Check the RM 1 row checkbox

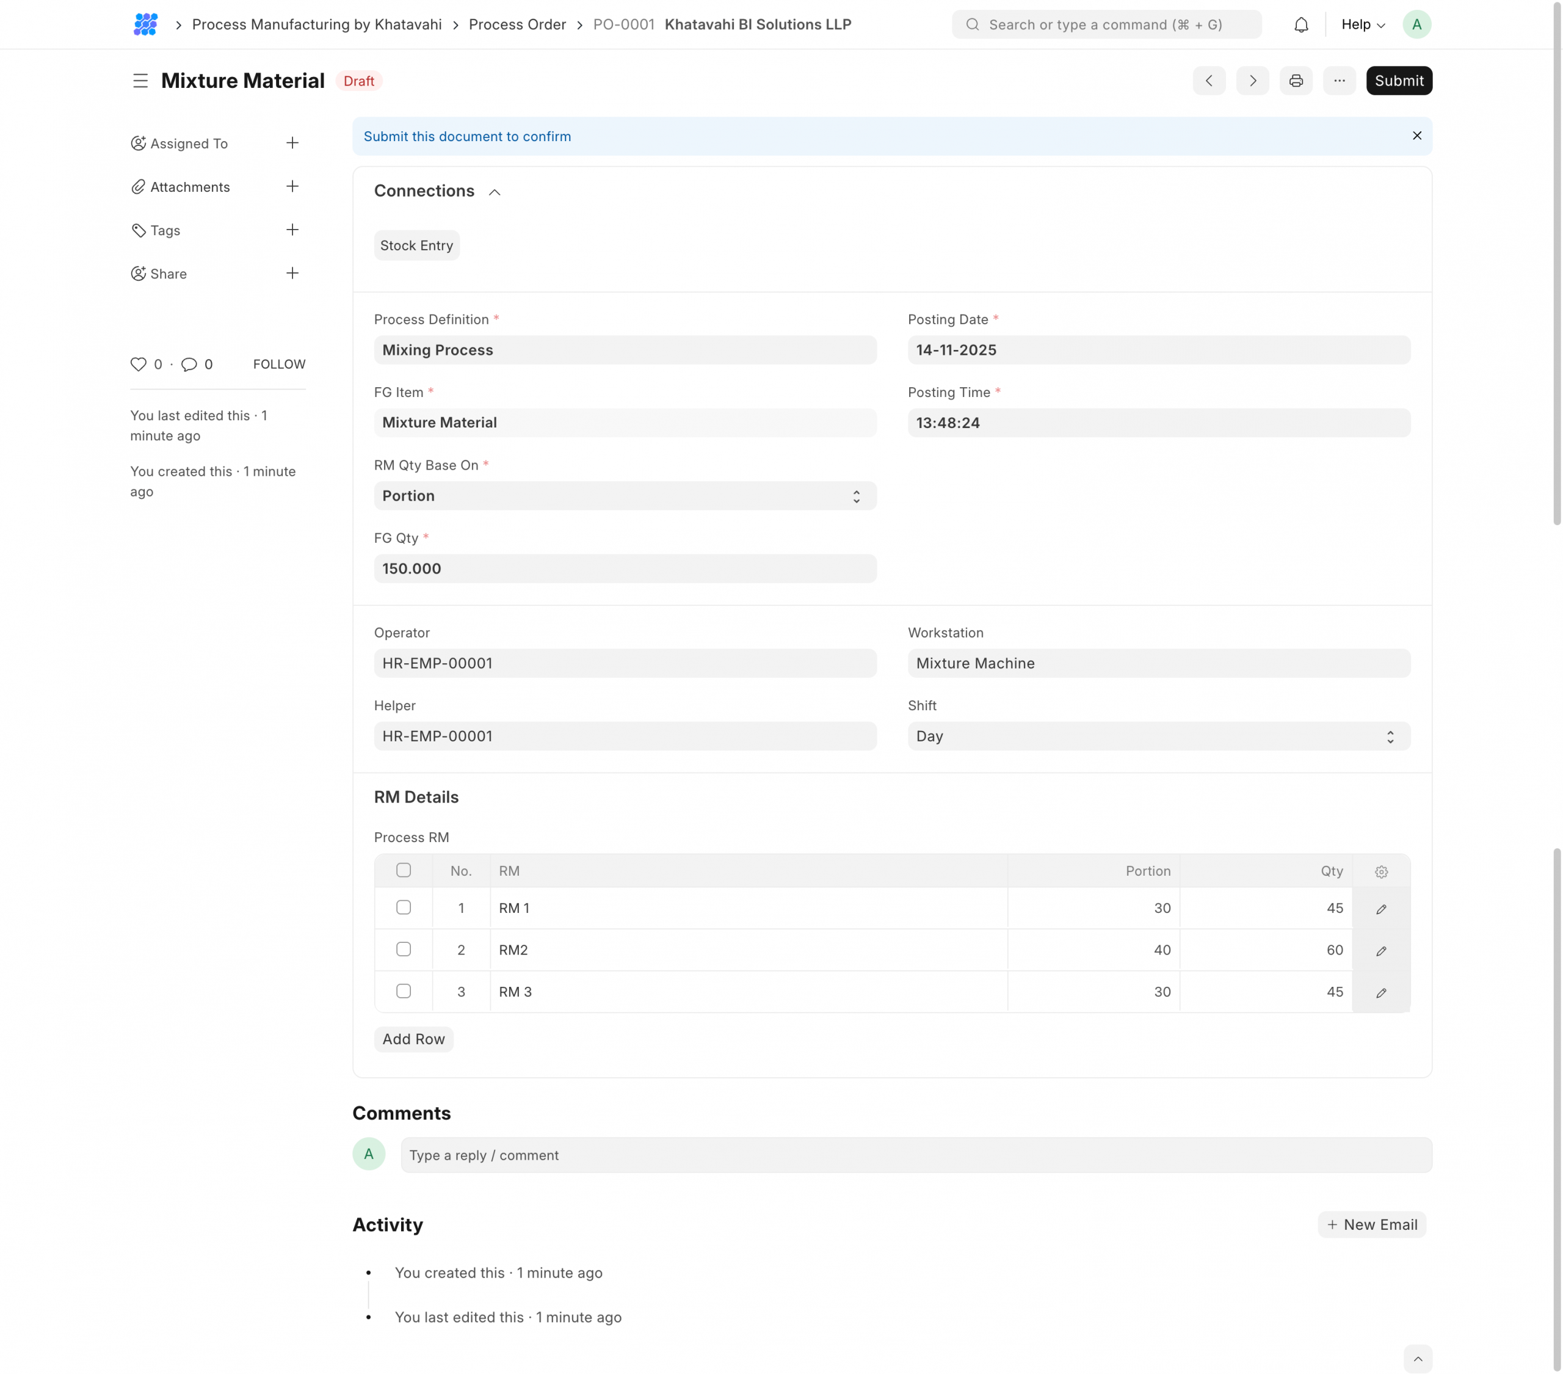coord(403,907)
